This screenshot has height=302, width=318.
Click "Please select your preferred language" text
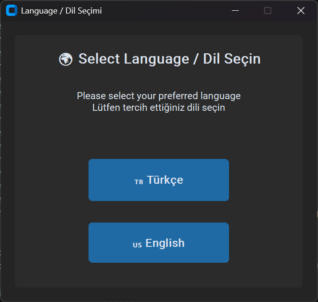pos(159,96)
